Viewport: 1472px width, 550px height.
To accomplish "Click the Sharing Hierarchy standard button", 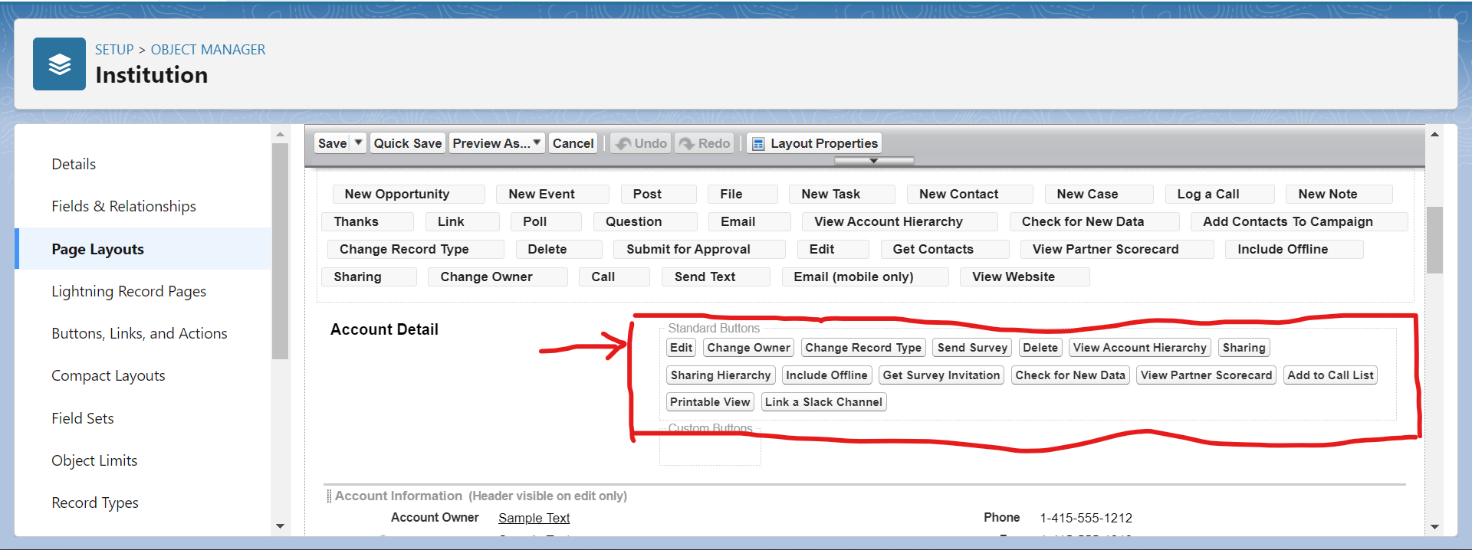I will 721,375.
